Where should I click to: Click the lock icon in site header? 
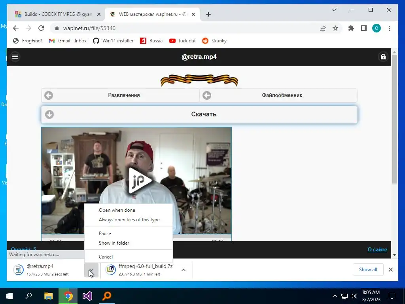383,57
